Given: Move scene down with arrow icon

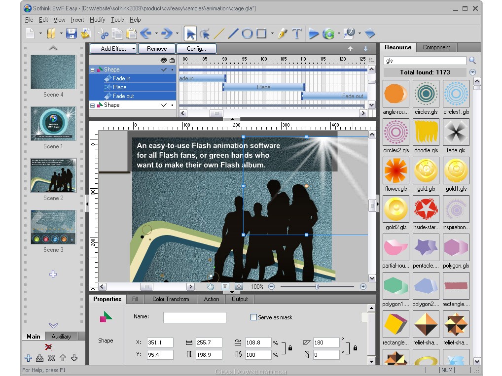Looking at the screenshot, I should (x=74, y=358).
